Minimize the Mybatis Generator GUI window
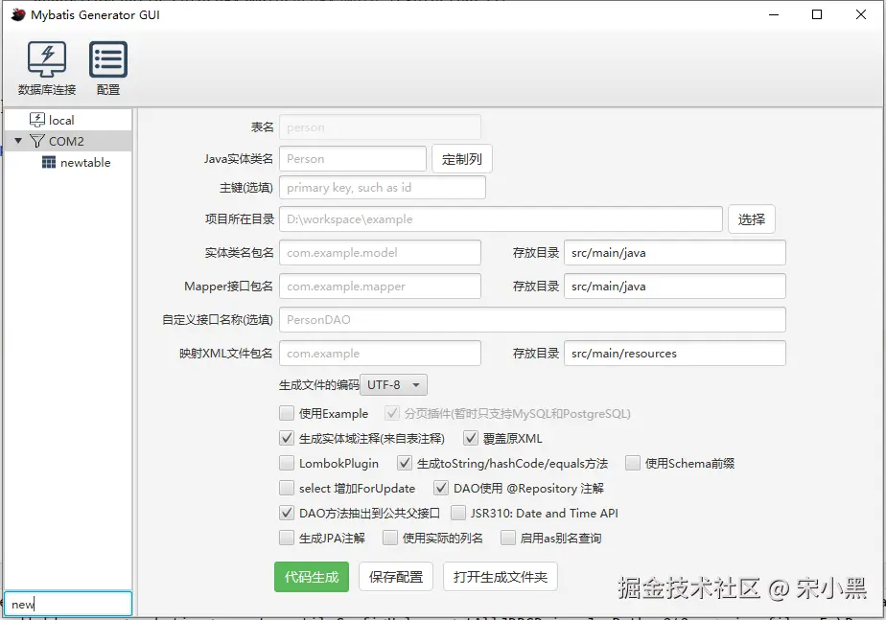 (x=774, y=14)
